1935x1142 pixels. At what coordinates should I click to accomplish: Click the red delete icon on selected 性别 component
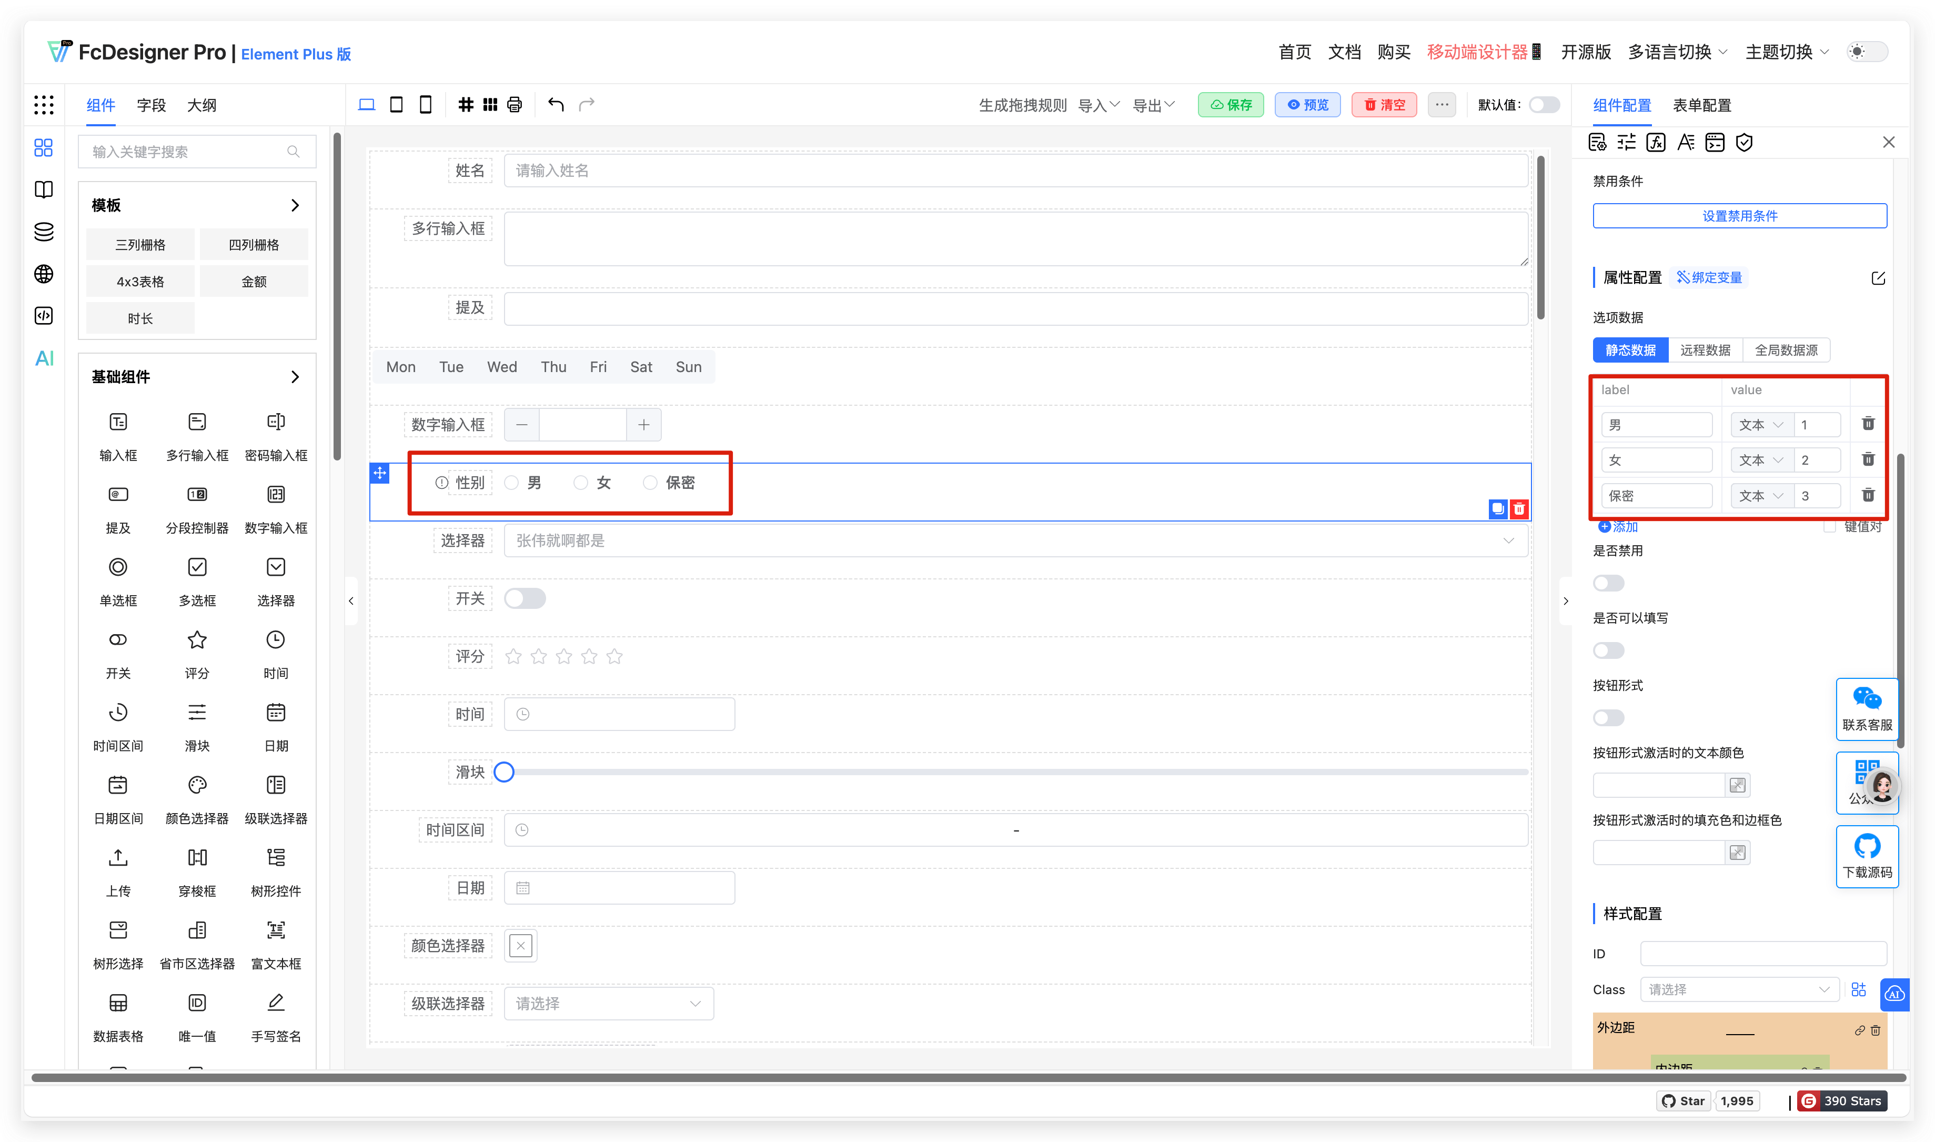click(x=1519, y=509)
